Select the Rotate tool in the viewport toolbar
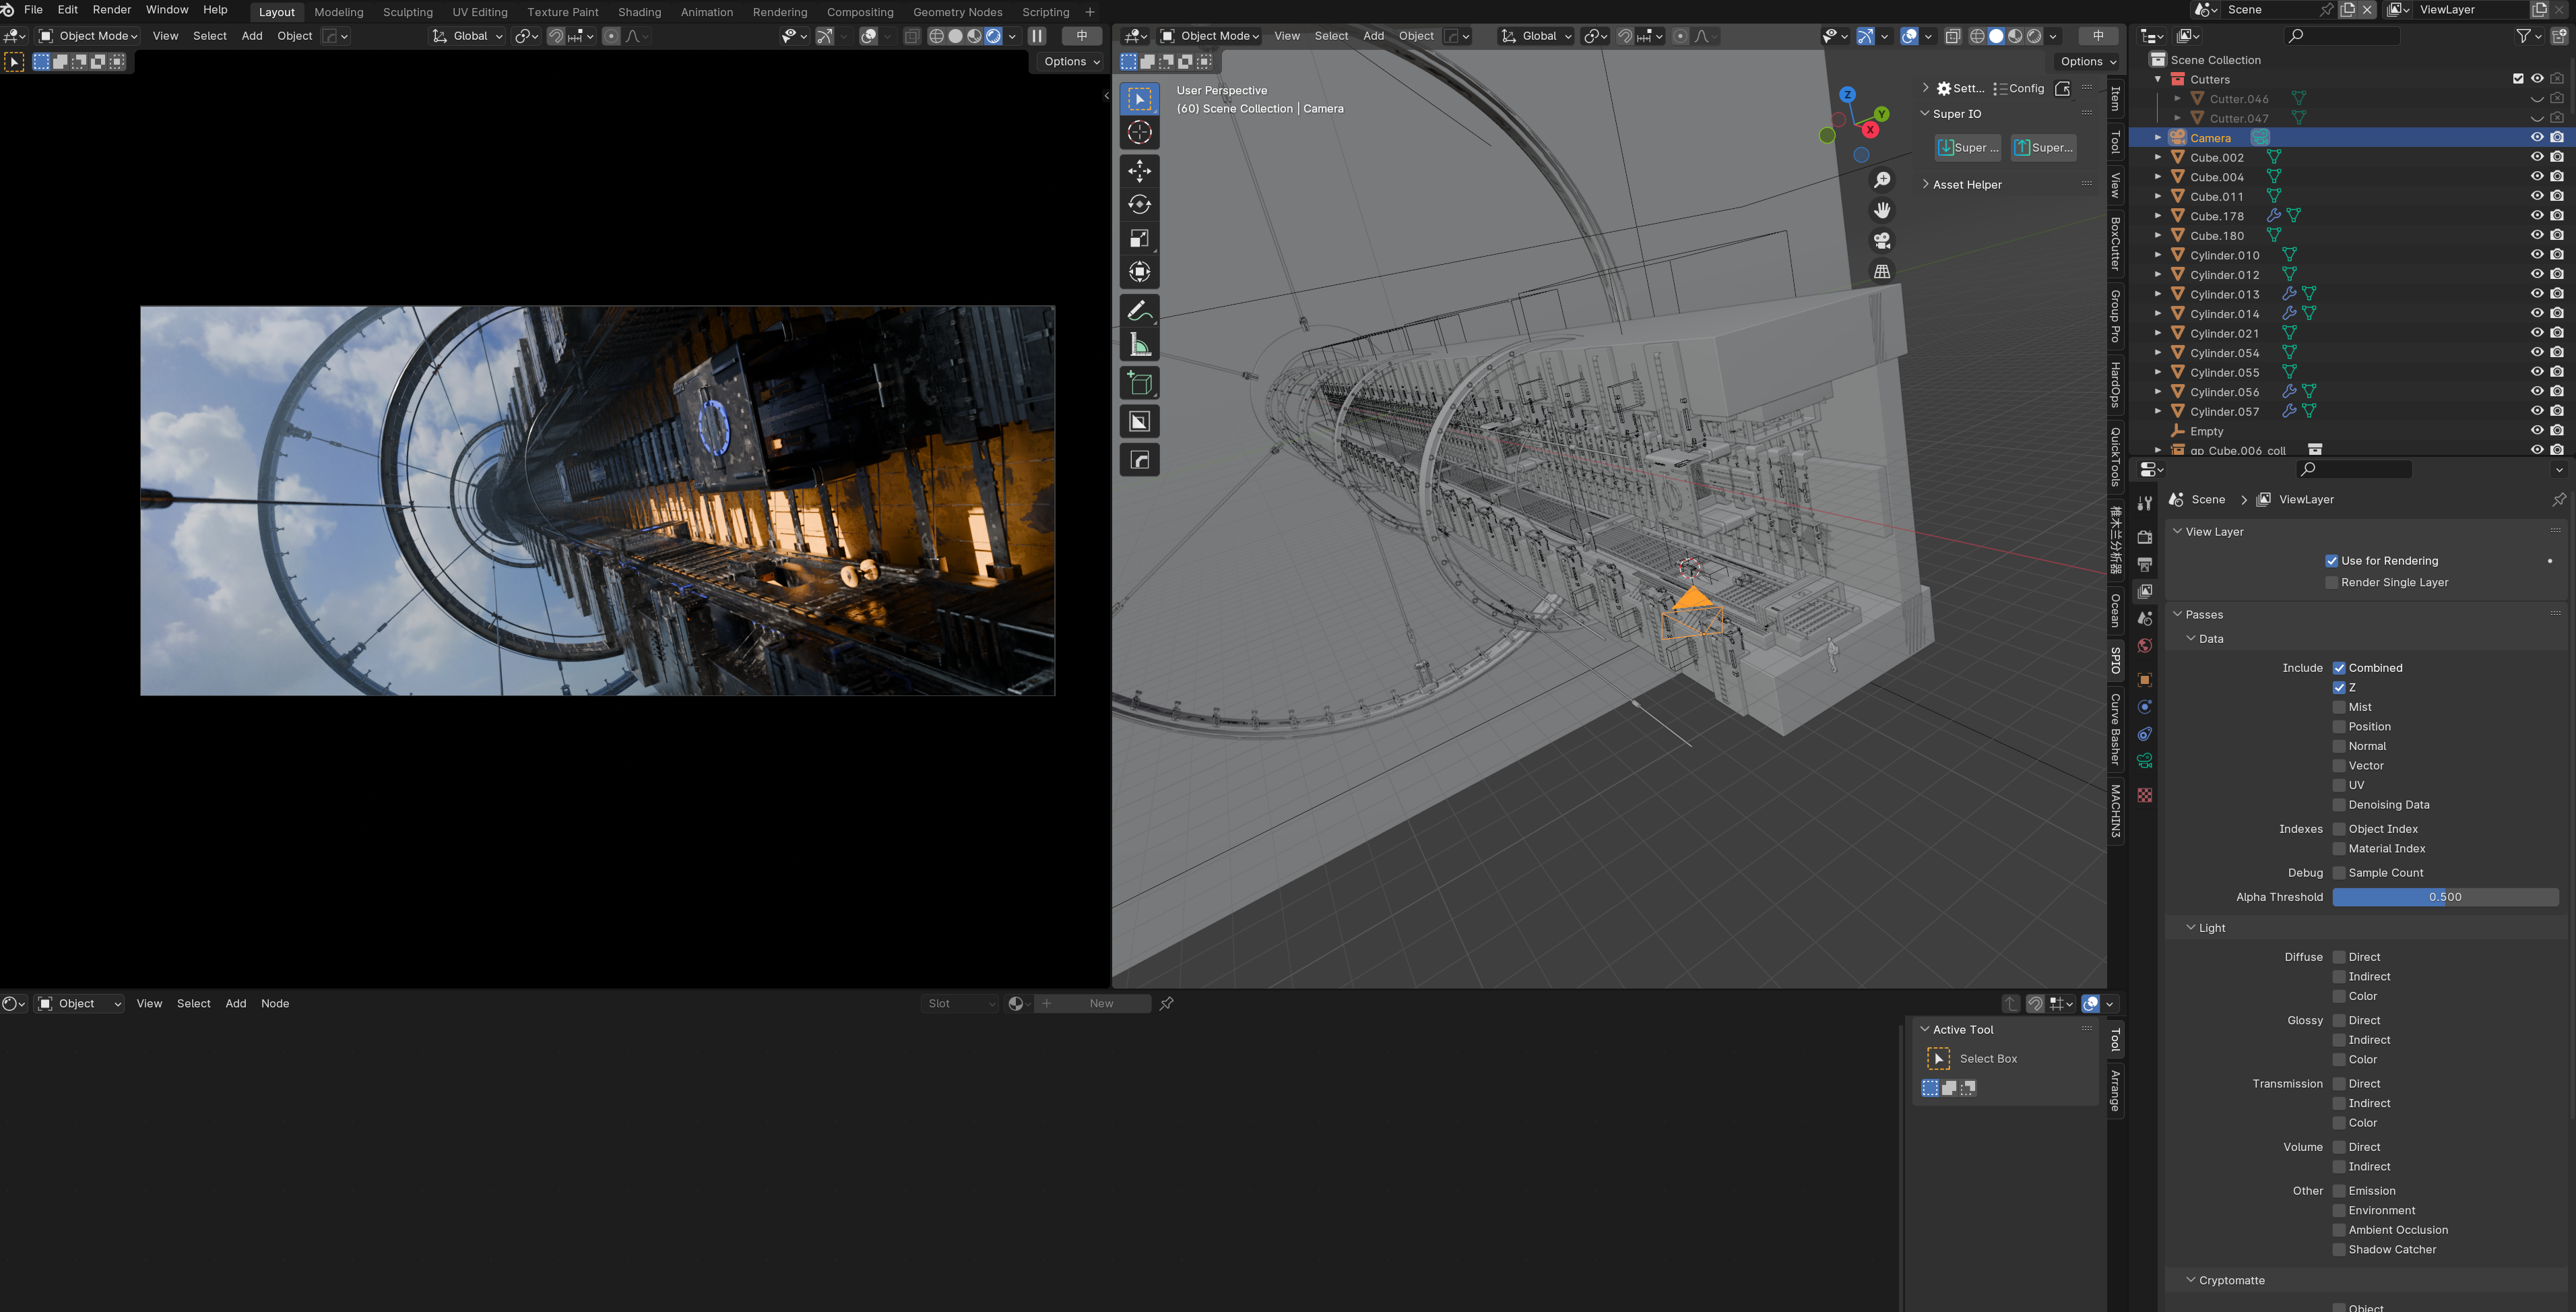This screenshot has width=2576, height=1312. click(1139, 205)
